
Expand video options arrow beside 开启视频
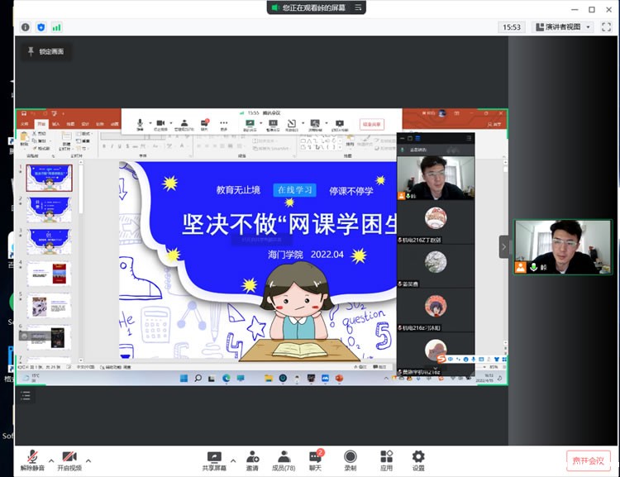(88, 460)
